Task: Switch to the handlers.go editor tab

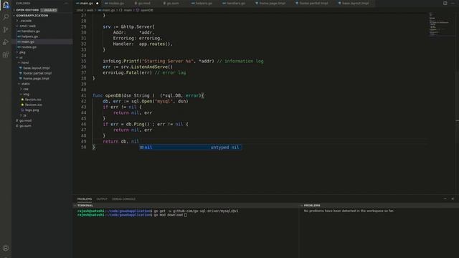Action: click(235, 3)
